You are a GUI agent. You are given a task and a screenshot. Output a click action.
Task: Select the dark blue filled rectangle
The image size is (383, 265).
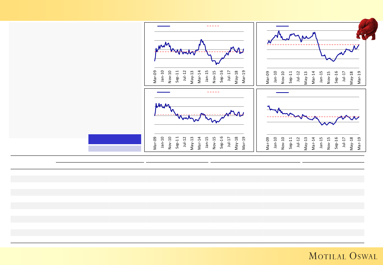(115, 139)
